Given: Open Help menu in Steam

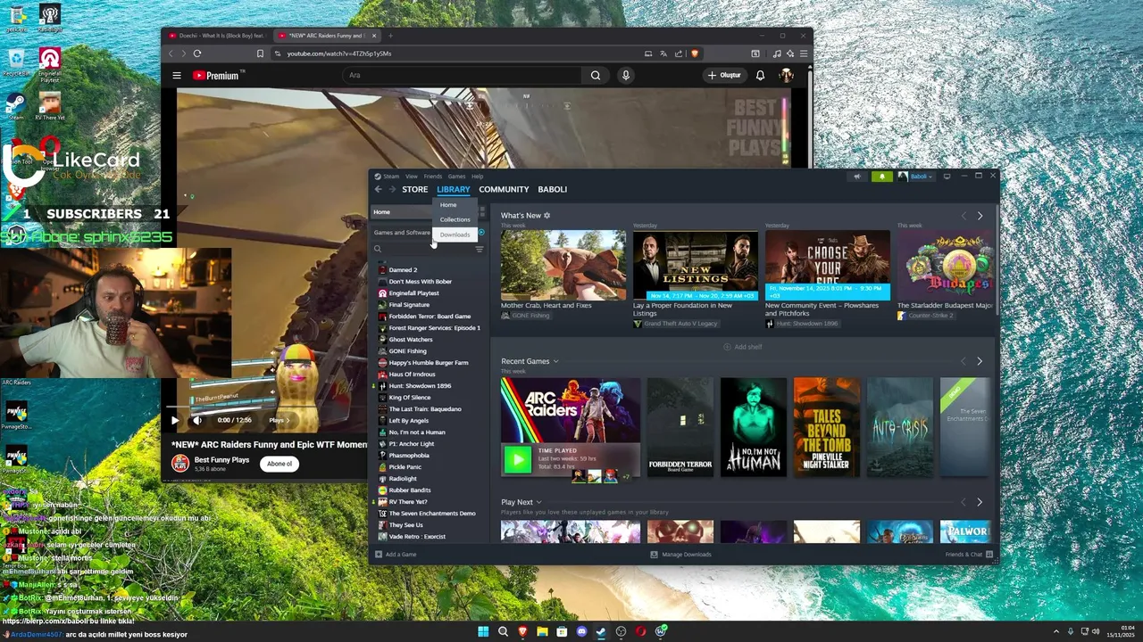Looking at the screenshot, I should pyautogui.click(x=477, y=177).
